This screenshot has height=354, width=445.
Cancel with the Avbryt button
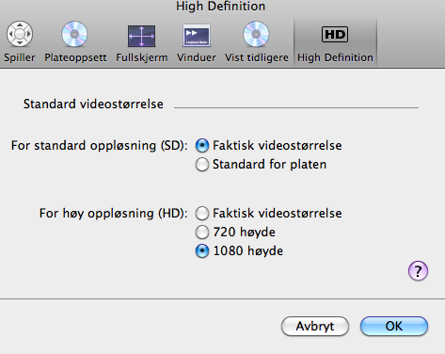tap(315, 326)
